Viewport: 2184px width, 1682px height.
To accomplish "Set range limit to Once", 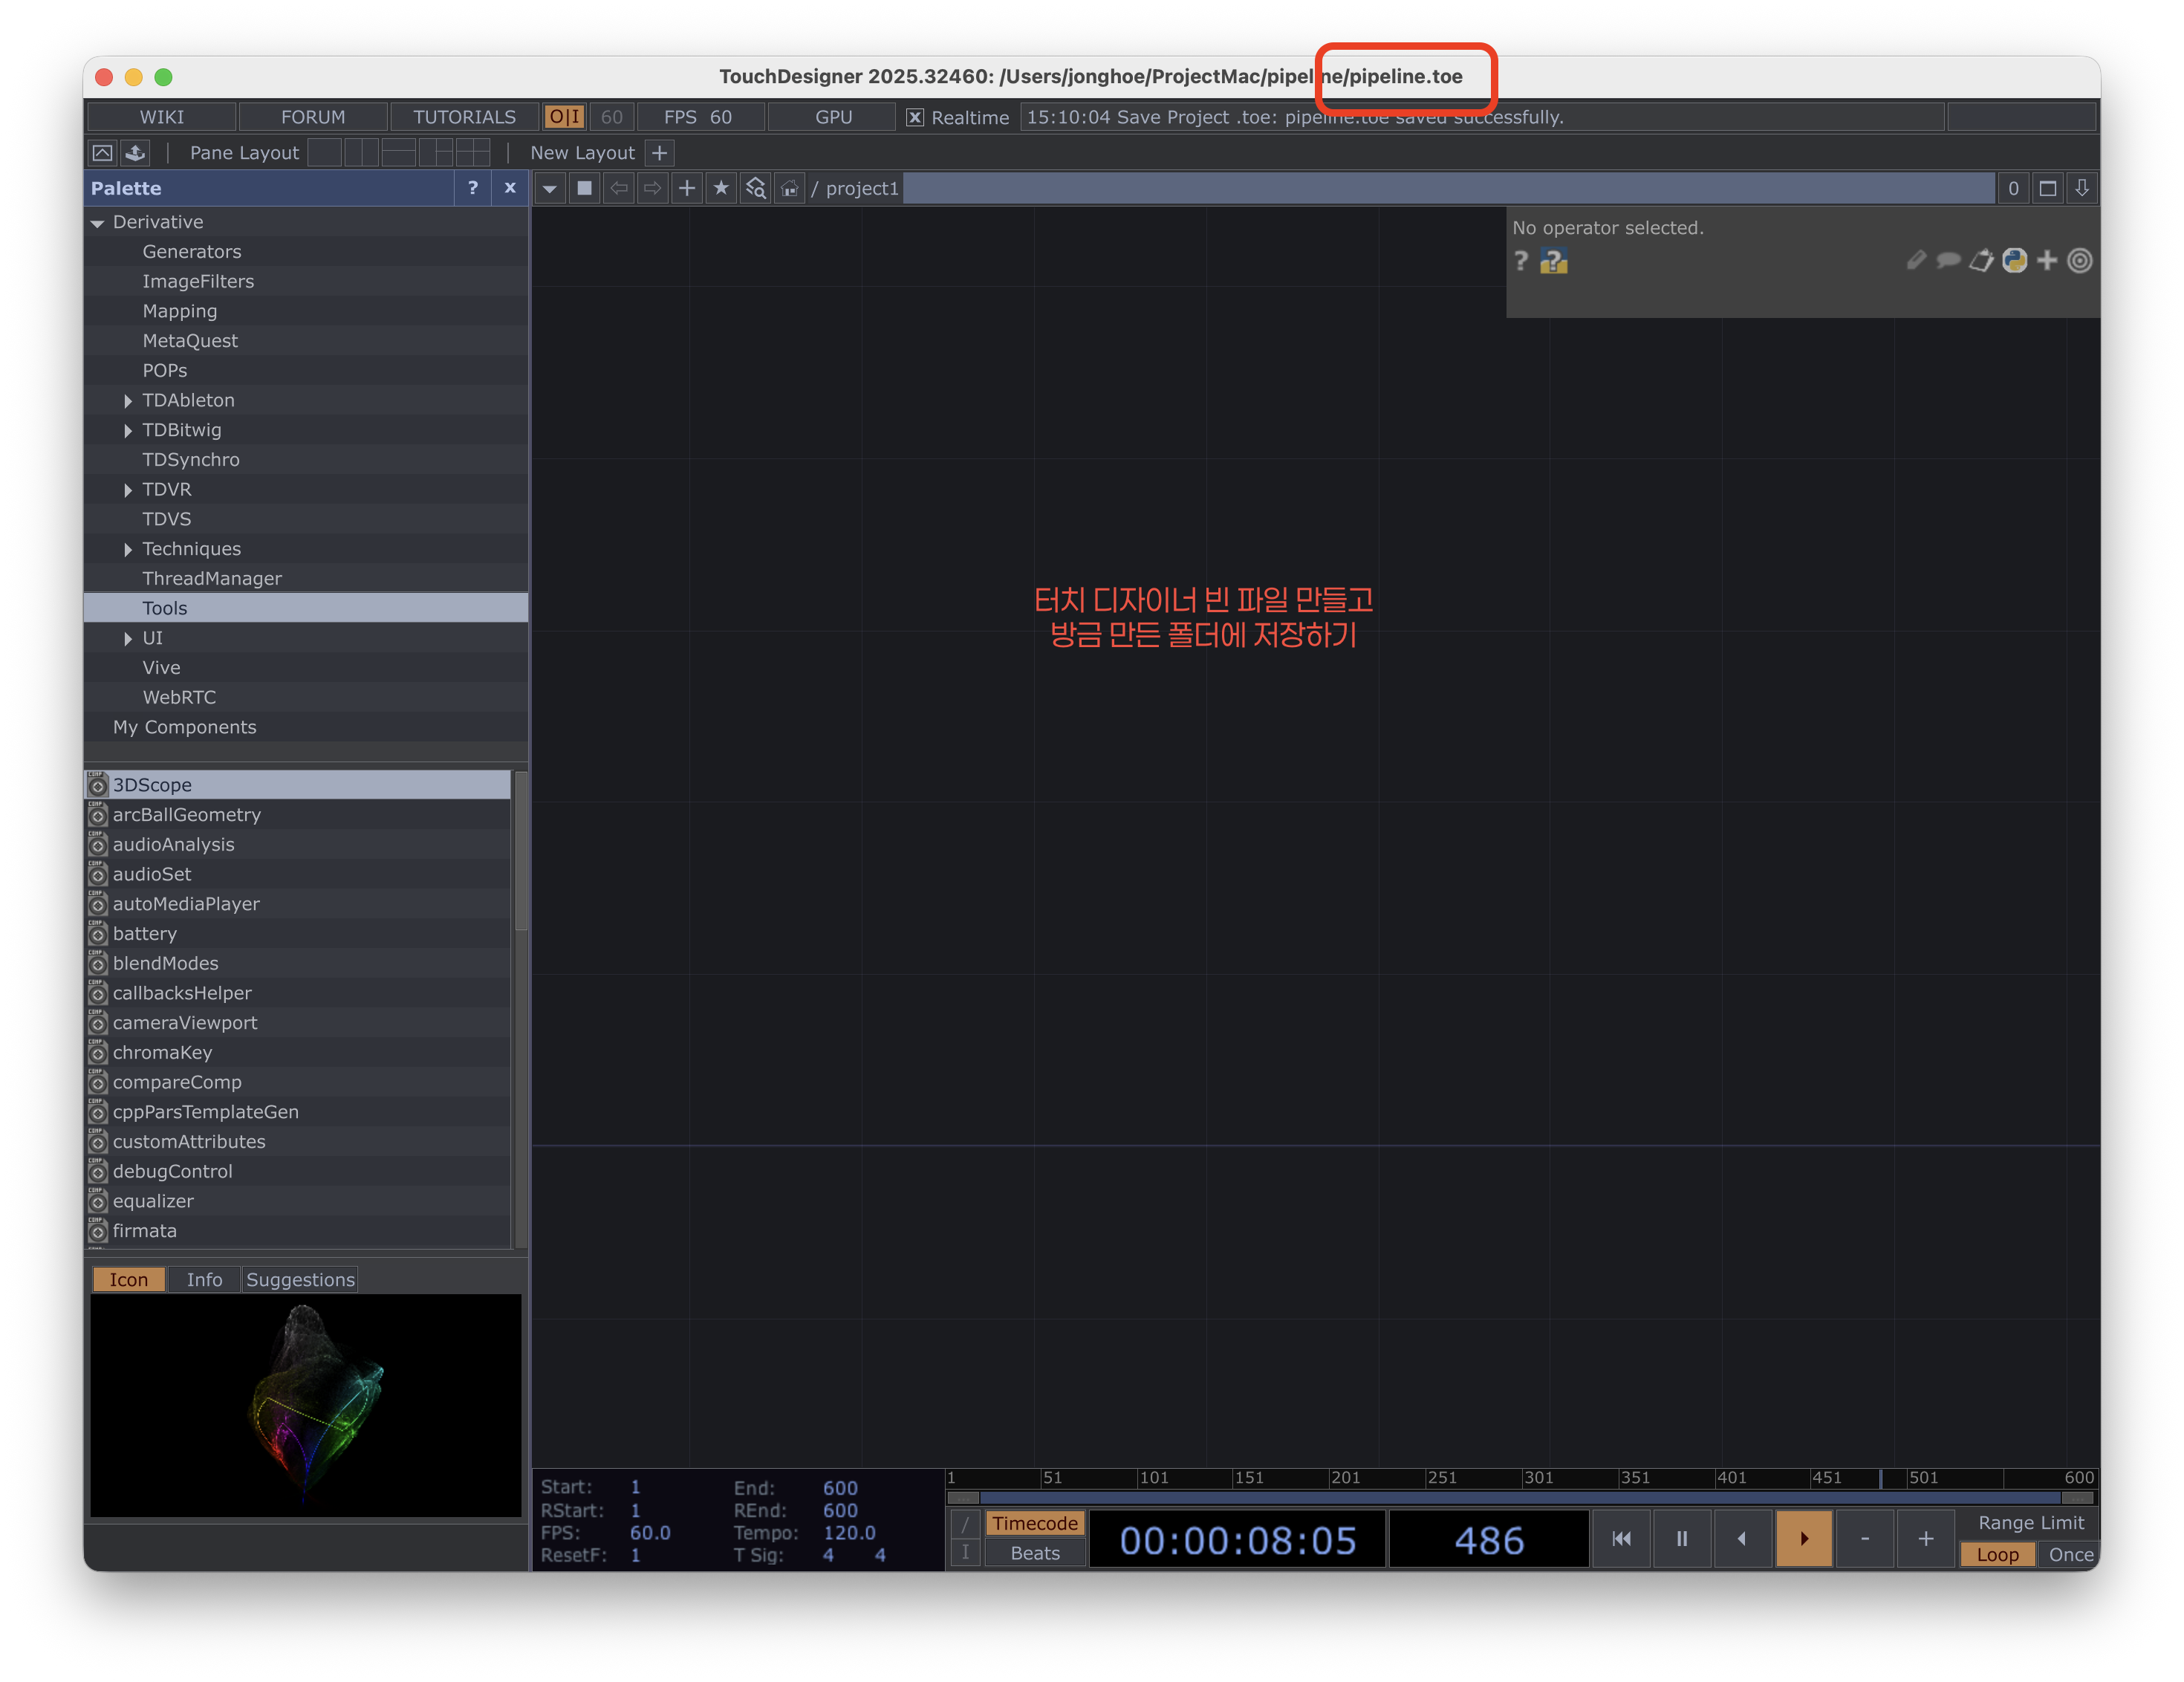I will [x=2070, y=1555].
